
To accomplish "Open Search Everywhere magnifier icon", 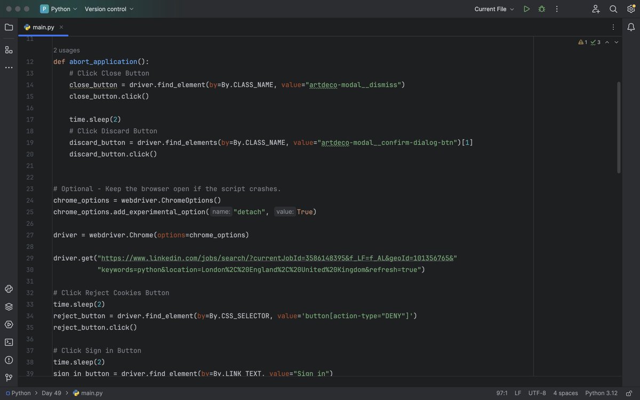I will 613,9.
